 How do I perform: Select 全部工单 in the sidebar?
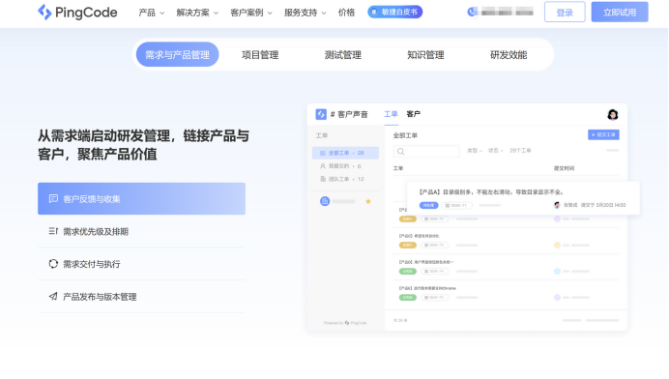[345, 153]
